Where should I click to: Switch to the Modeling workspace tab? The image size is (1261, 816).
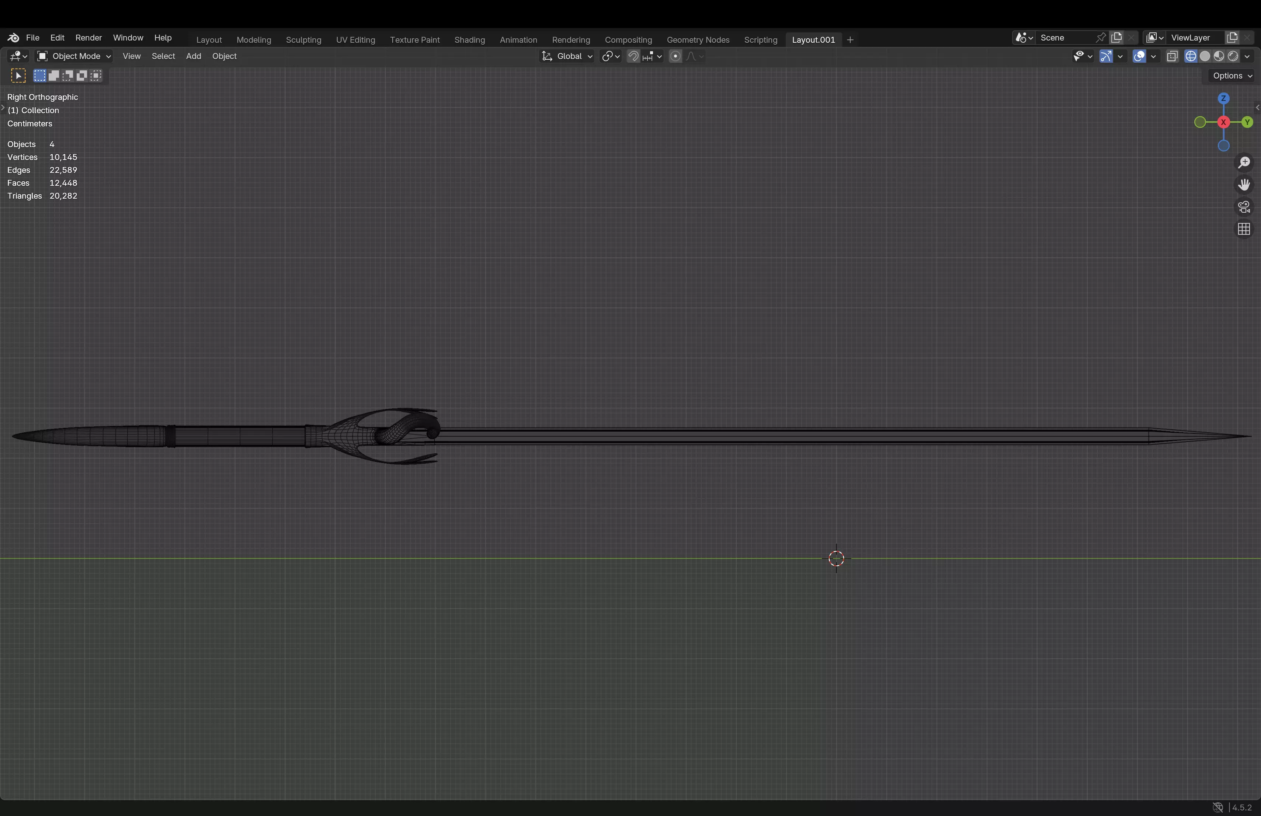[x=254, y=40]
